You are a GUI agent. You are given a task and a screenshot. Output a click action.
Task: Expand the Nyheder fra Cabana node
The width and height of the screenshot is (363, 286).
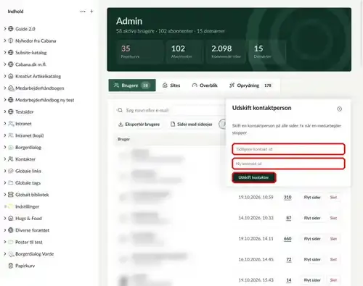point(5,41)
